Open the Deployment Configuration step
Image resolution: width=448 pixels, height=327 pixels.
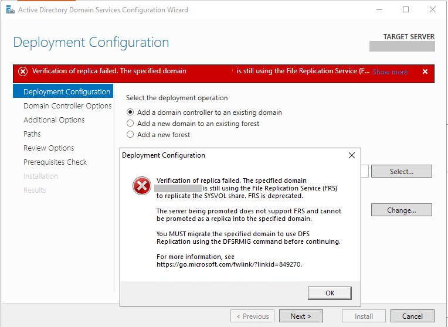coord(63,91)
